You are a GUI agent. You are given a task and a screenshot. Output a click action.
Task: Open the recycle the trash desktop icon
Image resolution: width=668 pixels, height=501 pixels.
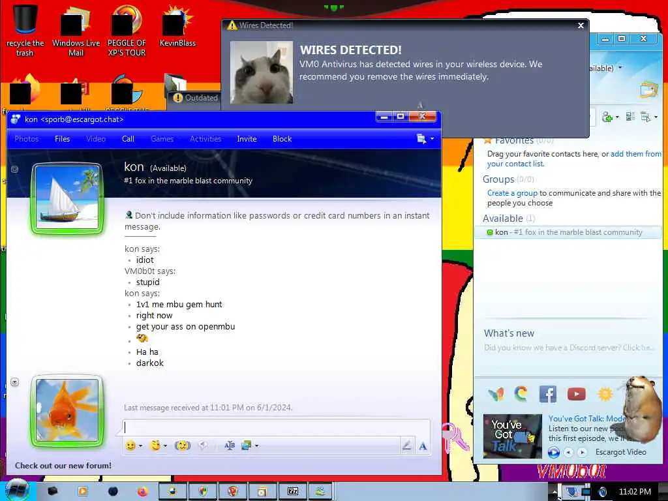[25, 31]
